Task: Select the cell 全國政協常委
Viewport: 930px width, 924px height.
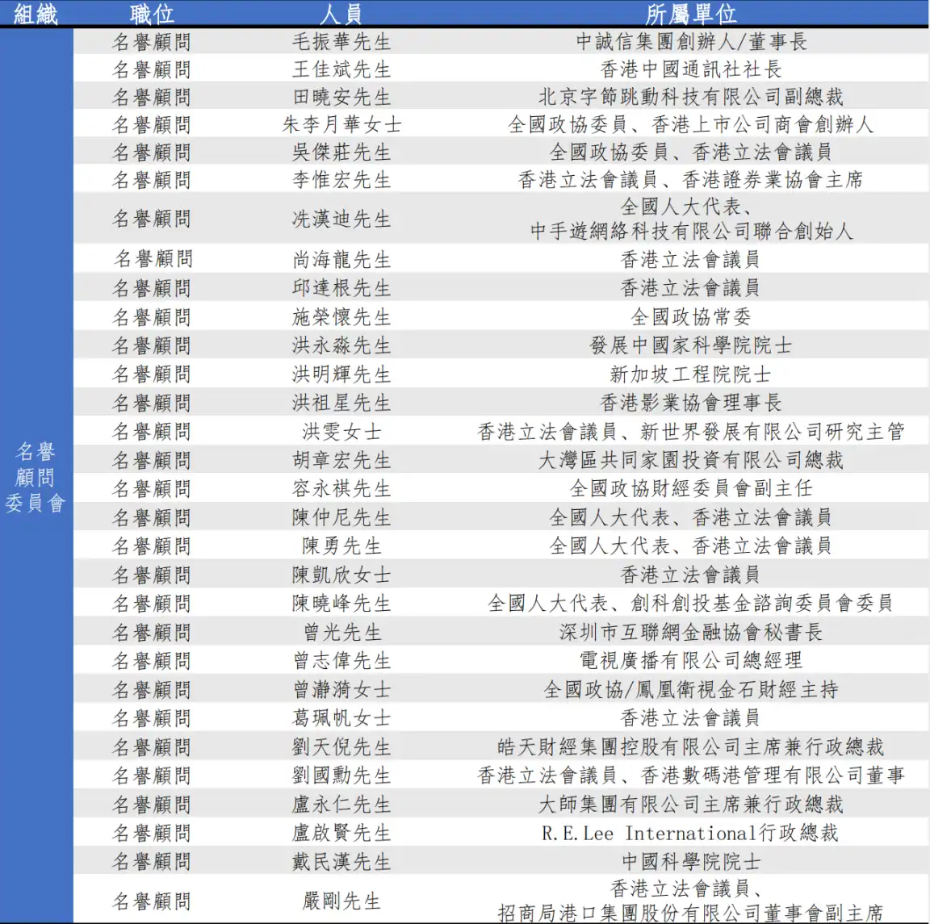Action: pyautogui.click(x=692, y=316)
